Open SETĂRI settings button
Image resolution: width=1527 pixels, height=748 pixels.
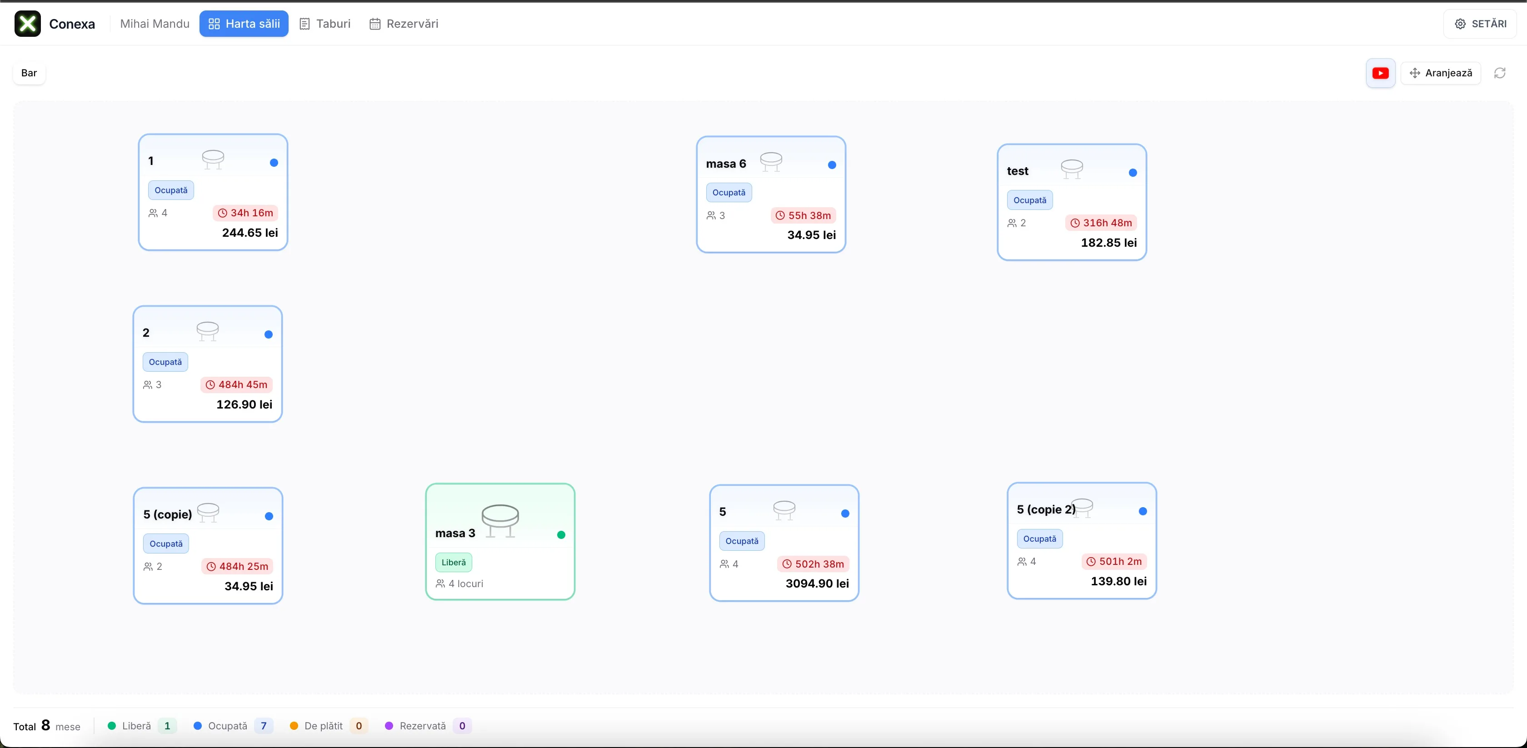coord(1480,24)
